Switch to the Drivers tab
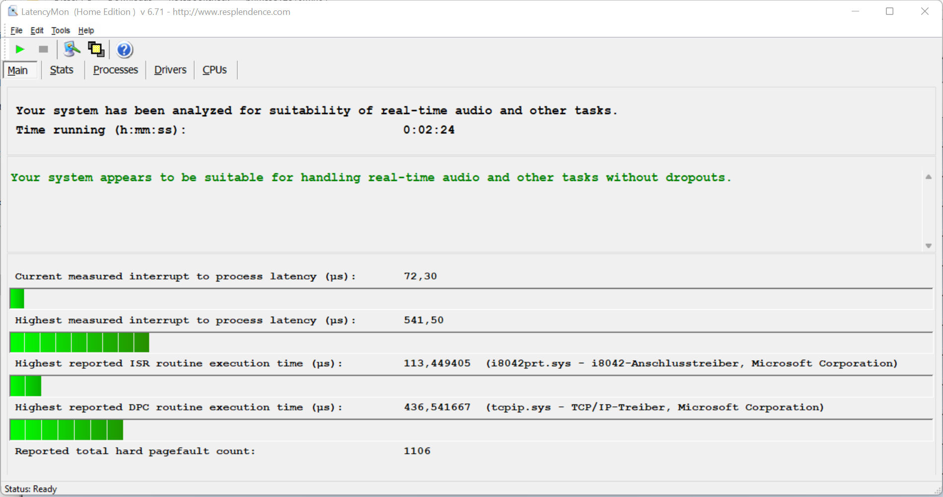 click(170, 70)
